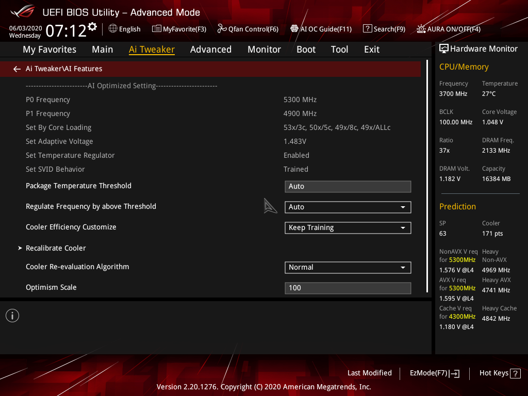528x396 pixels.
Task: Click the Hardware Monitor panel icon
Action: tap(444, 48)
